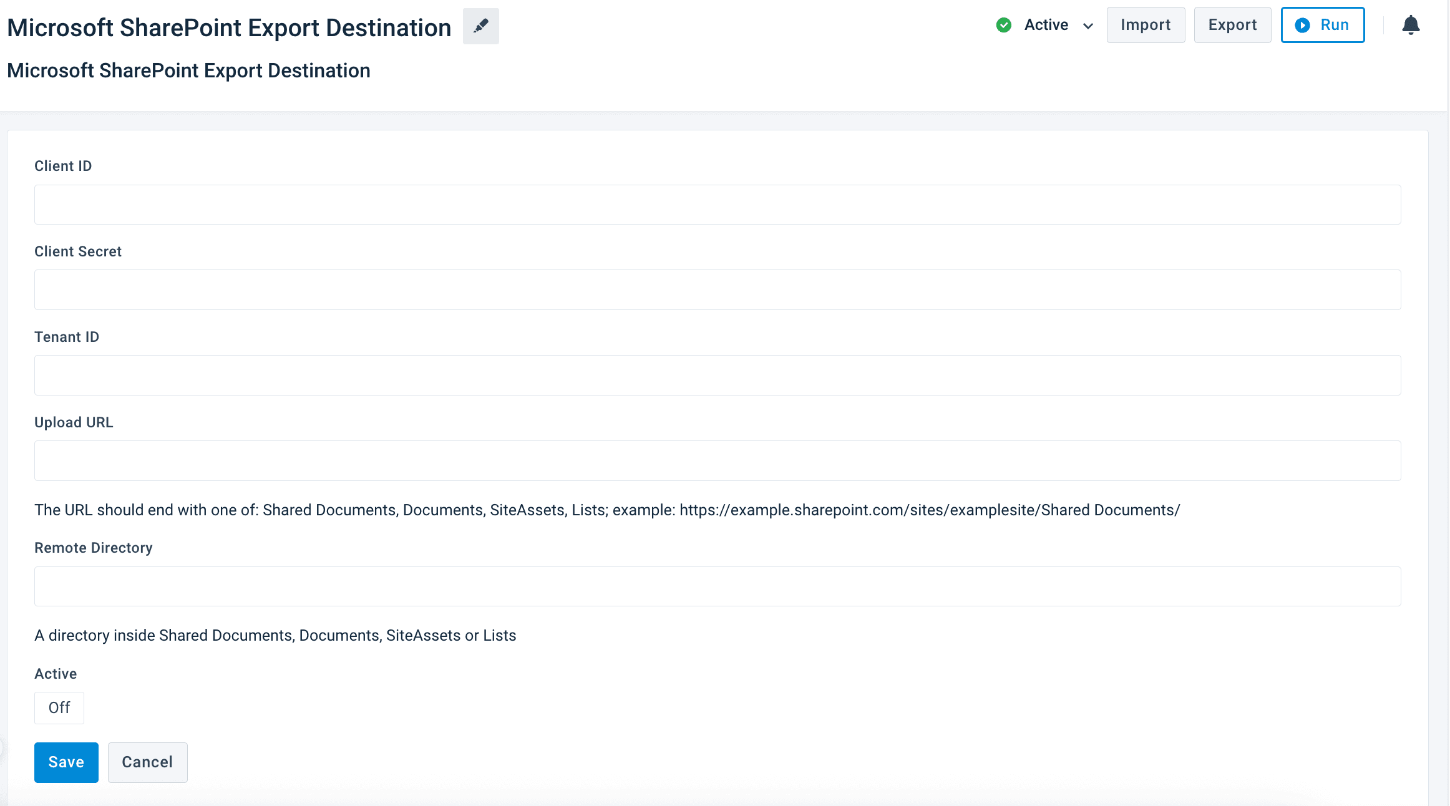The image size is (1450, 806).
Task: Cancel the form changes
Action: (147, 762)
